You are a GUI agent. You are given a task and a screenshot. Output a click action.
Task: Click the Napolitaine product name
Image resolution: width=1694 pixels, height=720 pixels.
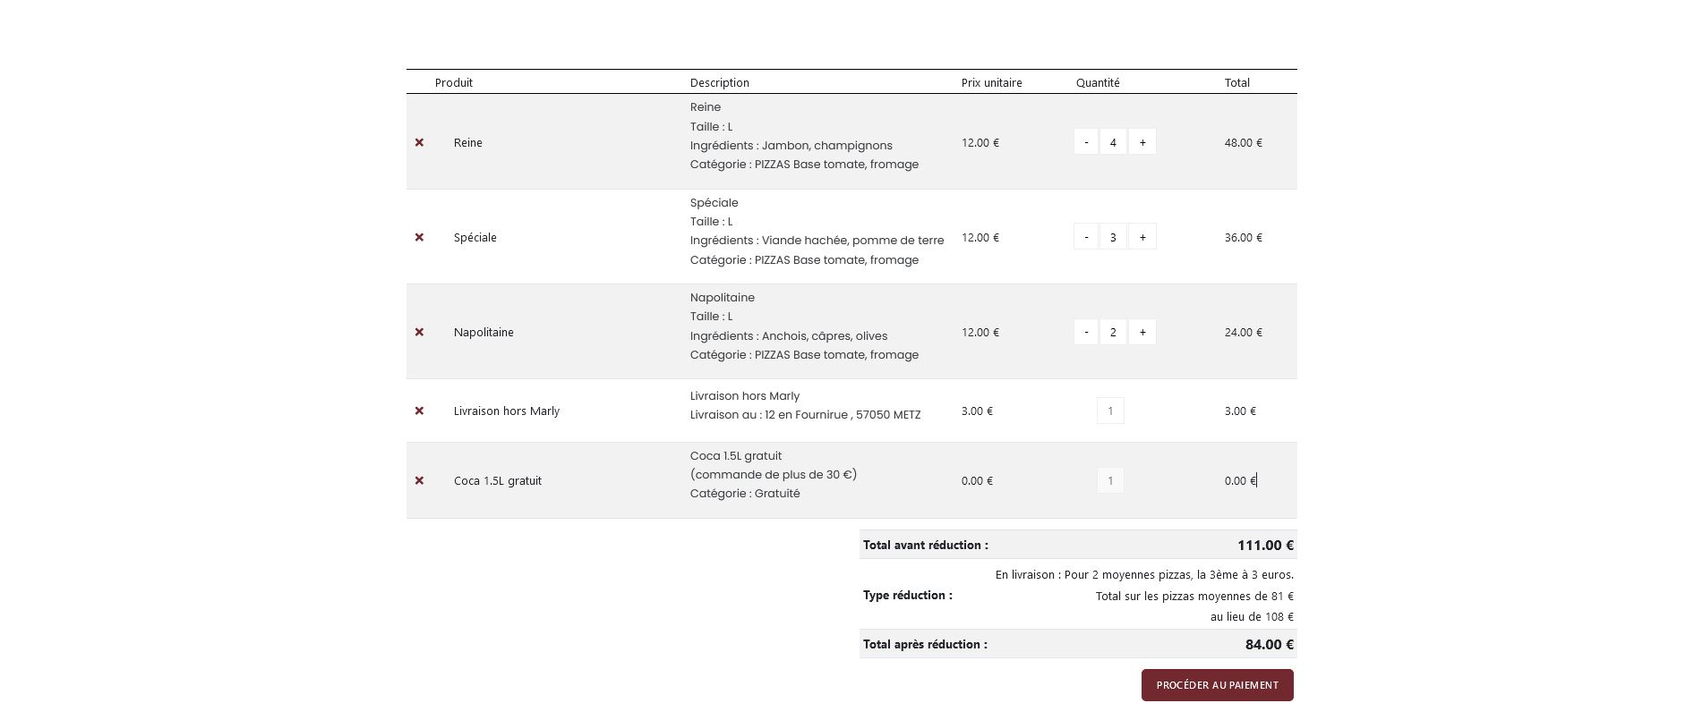(x=483, y=332)
